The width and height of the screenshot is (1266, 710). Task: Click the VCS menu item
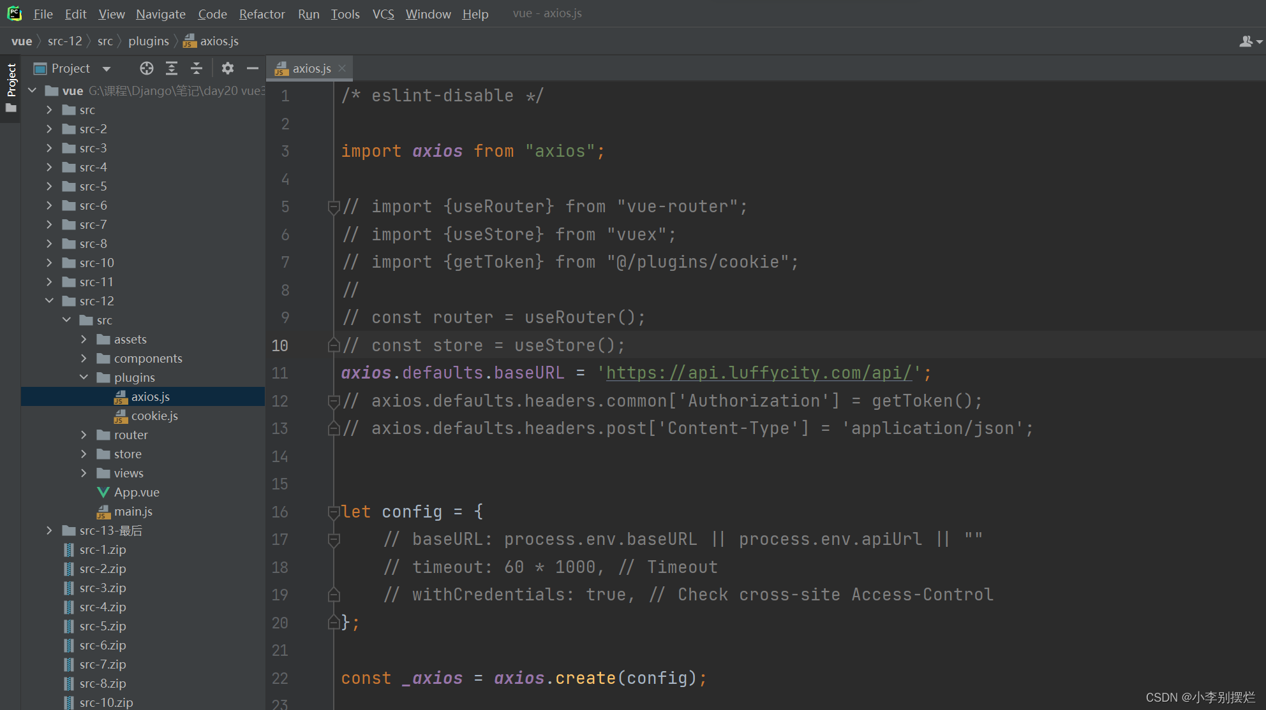pyautogui.click(x=384, y=13)
